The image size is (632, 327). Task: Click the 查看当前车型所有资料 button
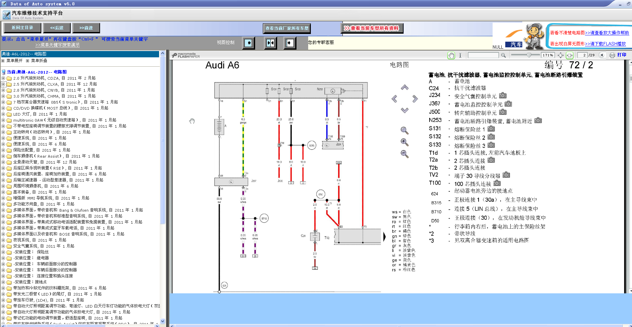372,28
